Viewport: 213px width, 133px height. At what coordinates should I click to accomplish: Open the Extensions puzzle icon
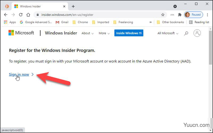(180, 15)
